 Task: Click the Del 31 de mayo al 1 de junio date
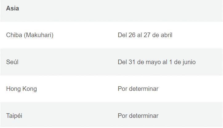pos(157,62)
